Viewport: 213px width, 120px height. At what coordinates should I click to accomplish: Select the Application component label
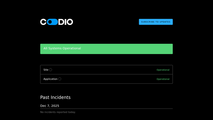point(51,79)
